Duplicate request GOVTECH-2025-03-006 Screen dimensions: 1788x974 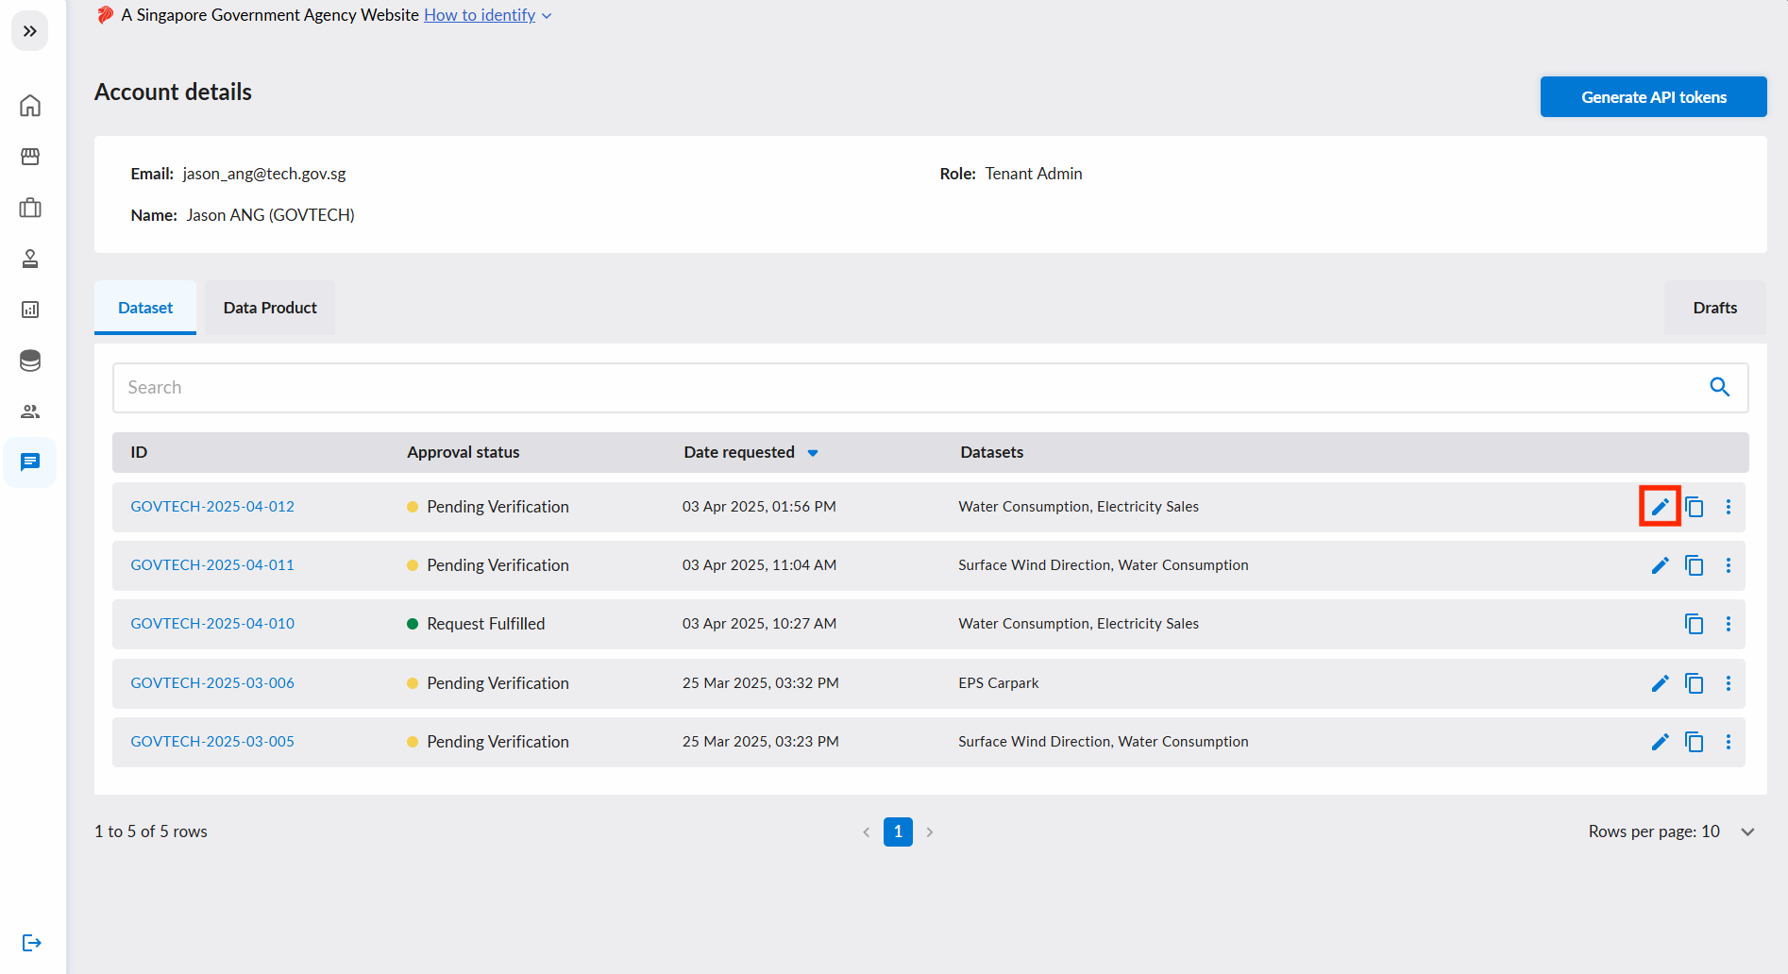[x=1695, y=683]
